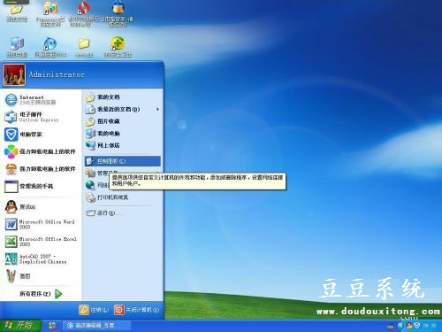Open globe-icon network connections item
The height and width of the screenshot is (332, 442).
[96, 185]
